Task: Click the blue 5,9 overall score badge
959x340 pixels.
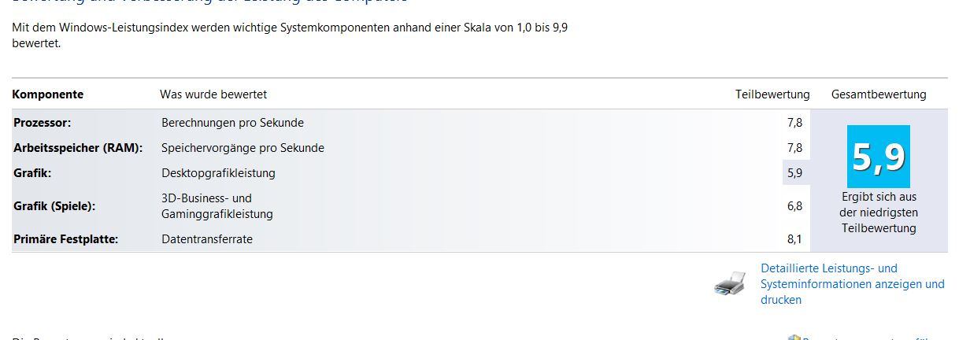Action: 879,157
